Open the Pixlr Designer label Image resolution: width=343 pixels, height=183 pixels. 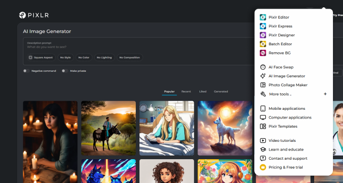point(282,35)
